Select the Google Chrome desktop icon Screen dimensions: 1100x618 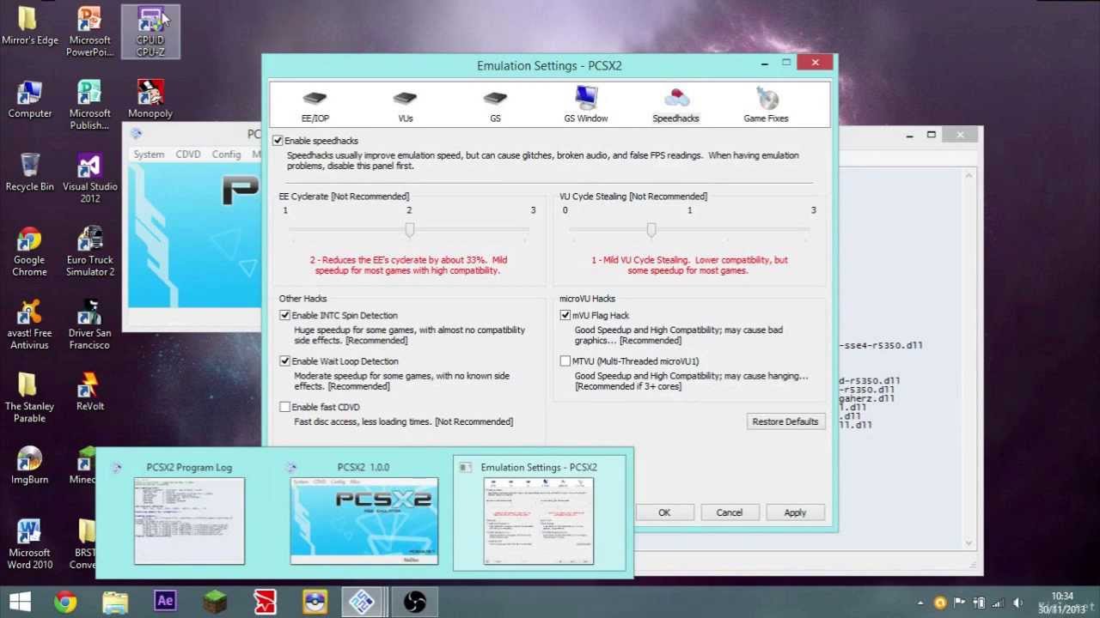click(x=30, y=252)
